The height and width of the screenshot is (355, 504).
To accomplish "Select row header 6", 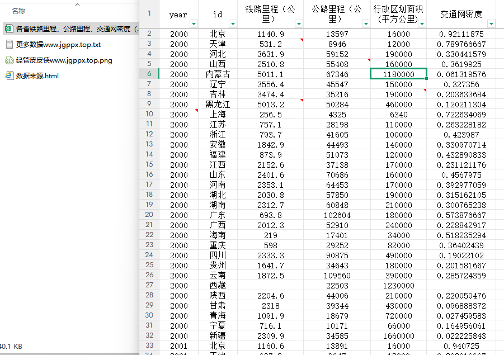I will [149, 74].
